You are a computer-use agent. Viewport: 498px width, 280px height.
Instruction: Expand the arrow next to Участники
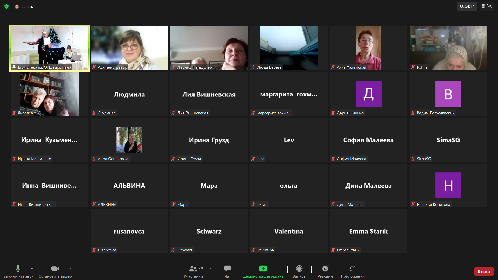[210, 269]
